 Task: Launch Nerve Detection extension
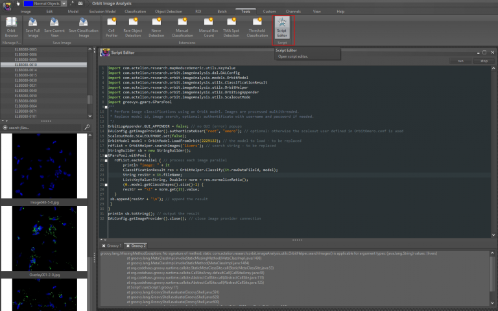(156, 27)
